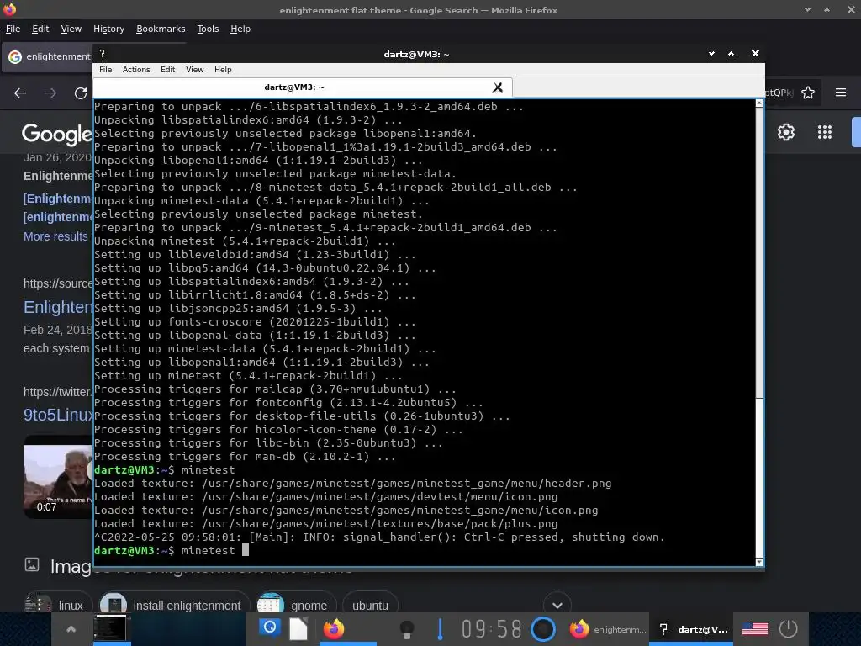Launch Firefox from taskbar launcher
Image resolution: width=861 pixels, height=646 pixels.
pyautogui.click(x=333, y=627)
